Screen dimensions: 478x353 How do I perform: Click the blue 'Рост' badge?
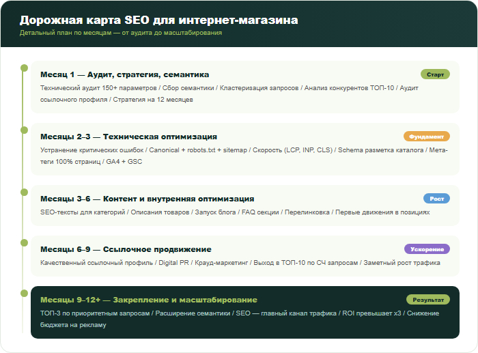coord(436,199)
